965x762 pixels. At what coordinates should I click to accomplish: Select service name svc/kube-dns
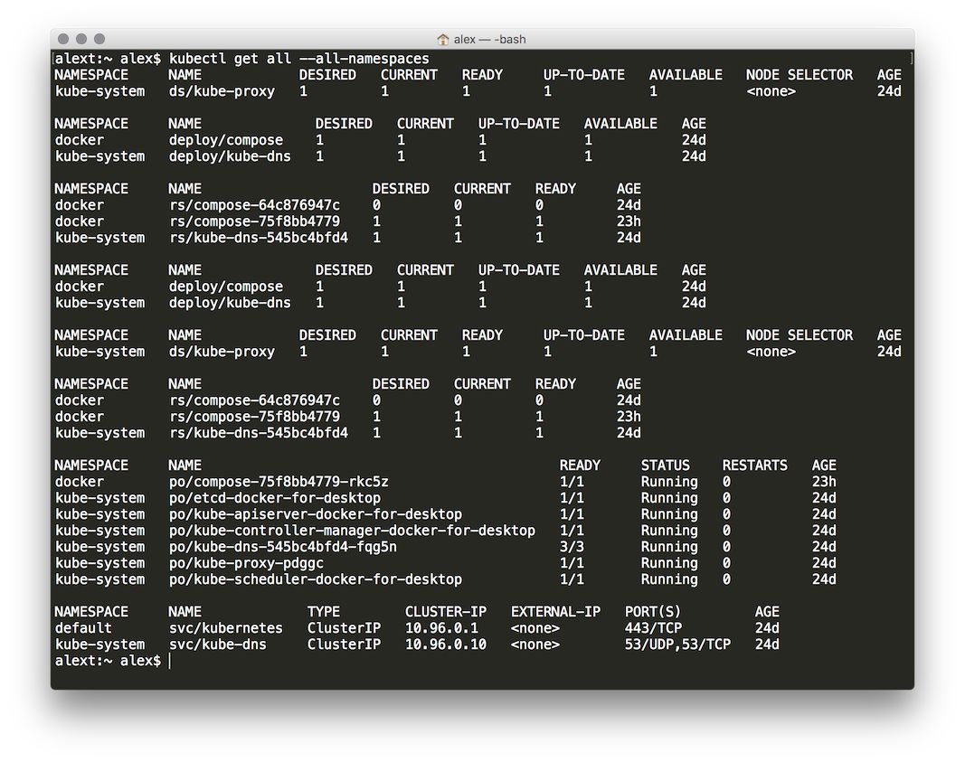218,644
